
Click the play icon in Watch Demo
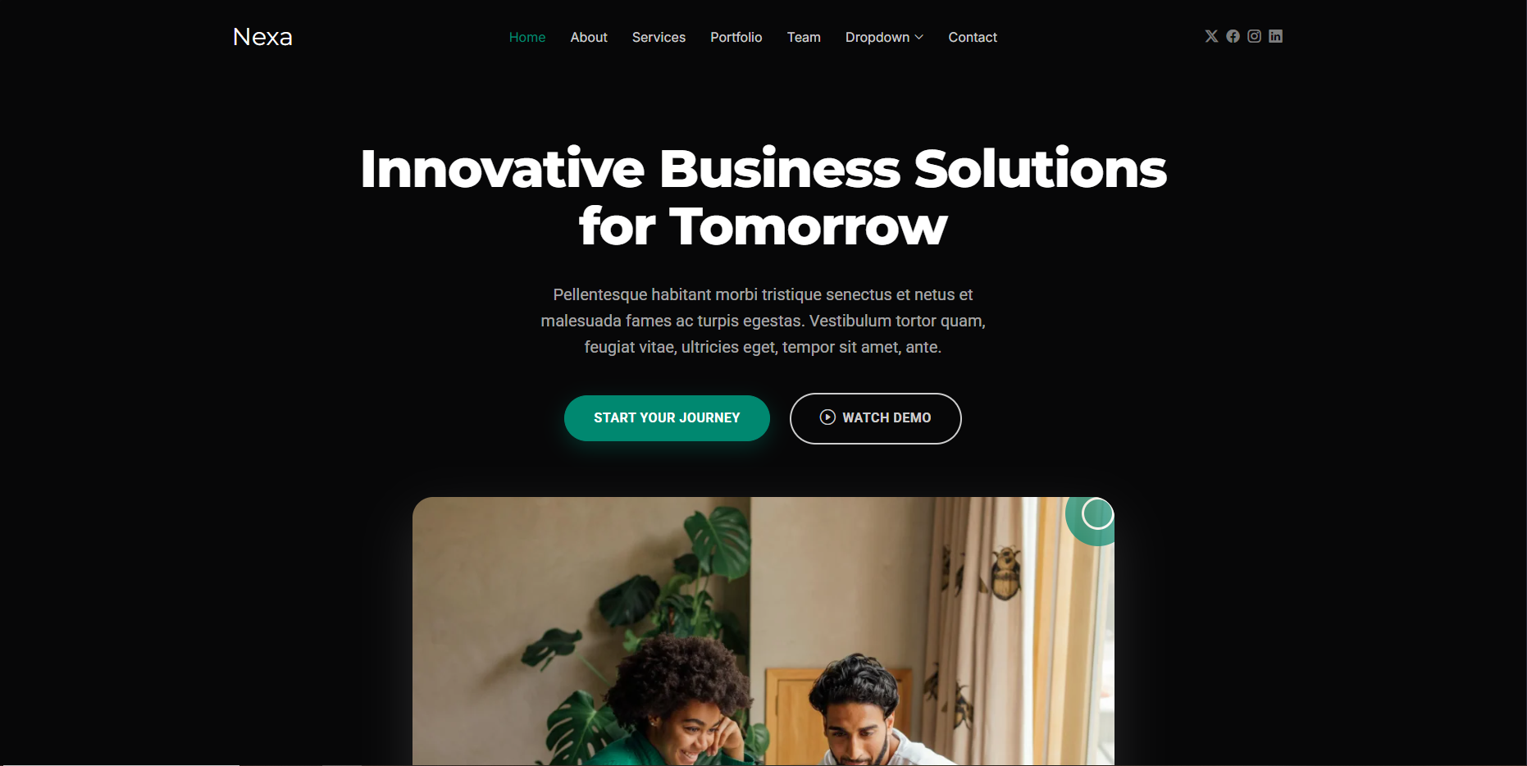point(827,417)
